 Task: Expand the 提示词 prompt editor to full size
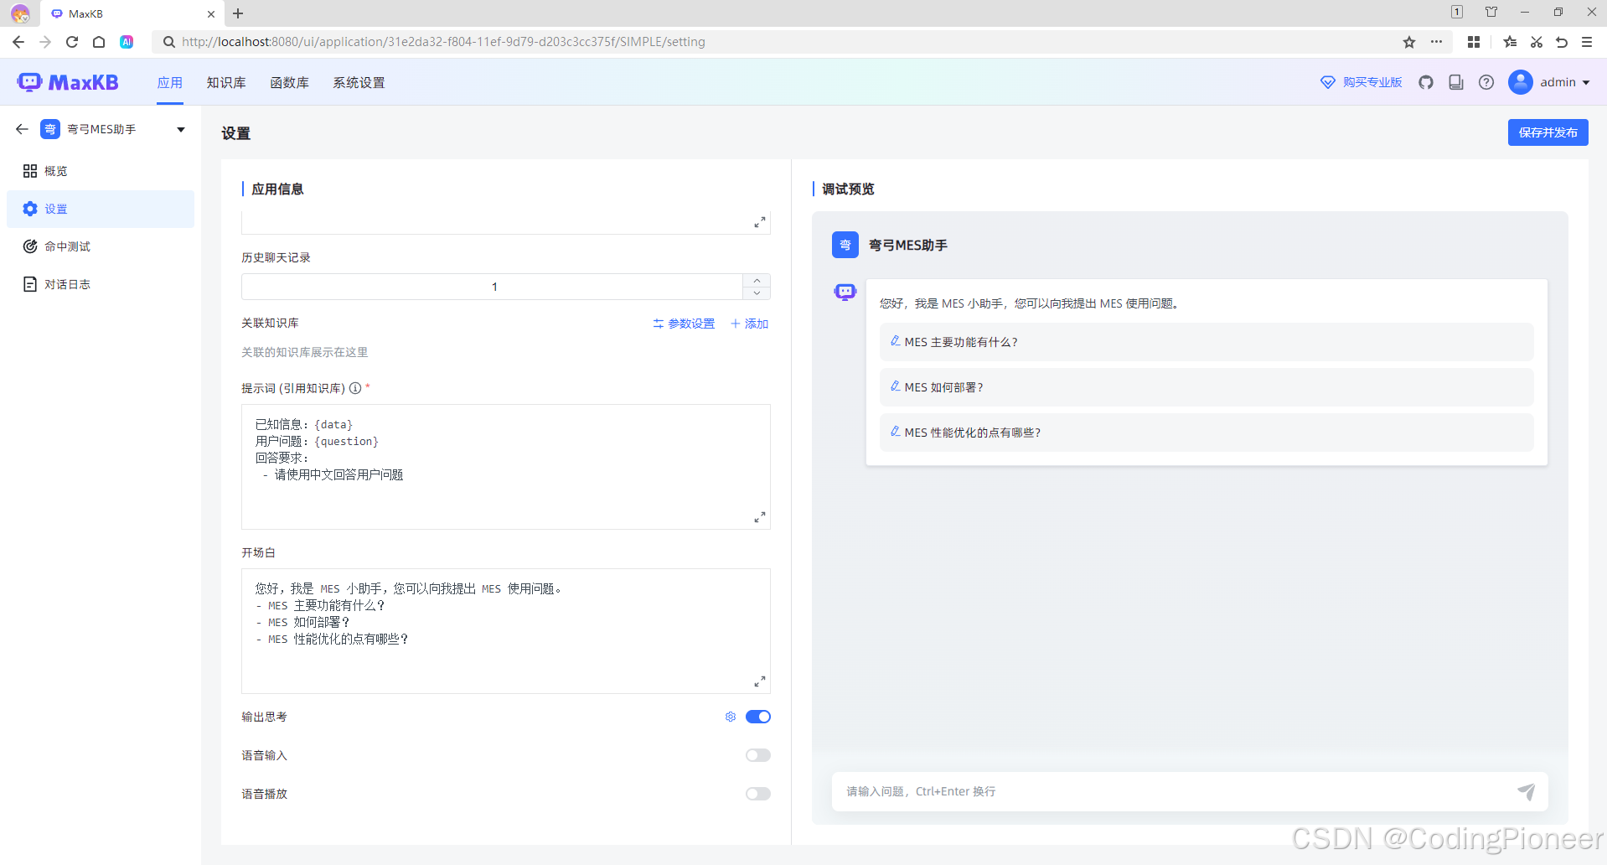click(x=759, y=517)
